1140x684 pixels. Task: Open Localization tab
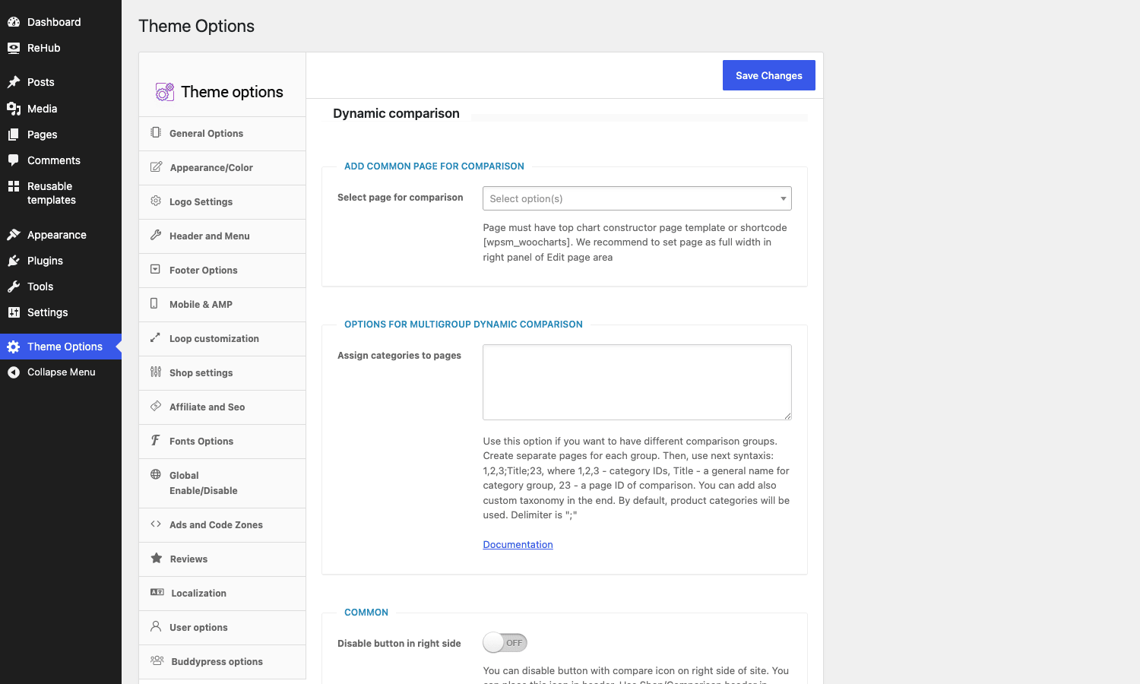pyautogui.click(x=223, y=594)
